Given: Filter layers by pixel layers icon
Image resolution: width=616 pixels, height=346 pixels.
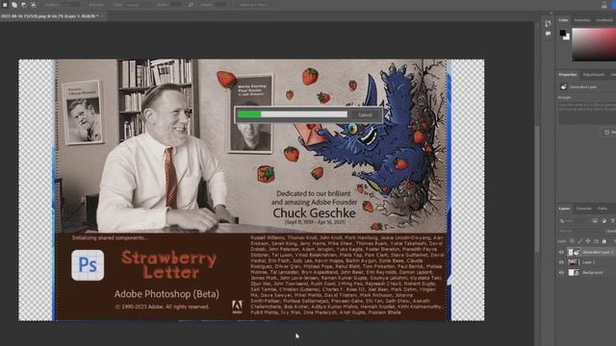Looking at the screenshot, I should pos(595,221).
